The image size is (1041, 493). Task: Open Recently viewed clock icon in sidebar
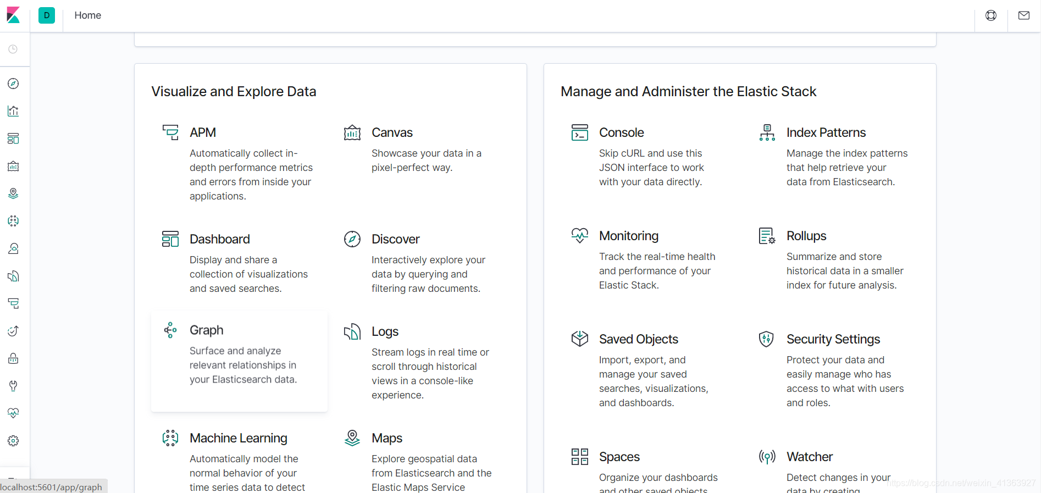[x=13, y=49]
